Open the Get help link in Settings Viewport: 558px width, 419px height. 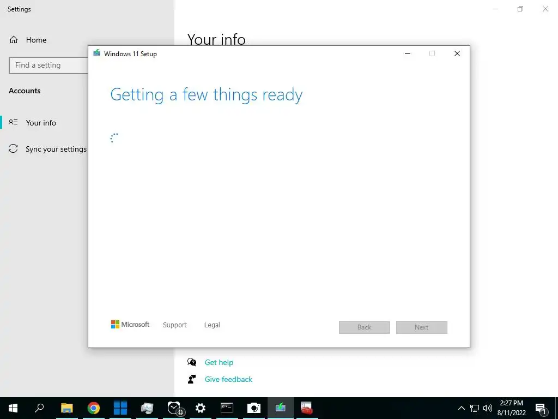[x=219, y=362]
